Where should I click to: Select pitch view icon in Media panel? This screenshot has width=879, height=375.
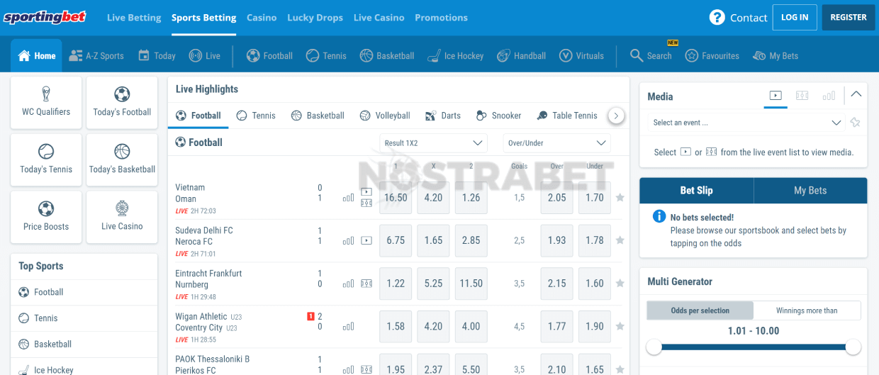[802, 95]
